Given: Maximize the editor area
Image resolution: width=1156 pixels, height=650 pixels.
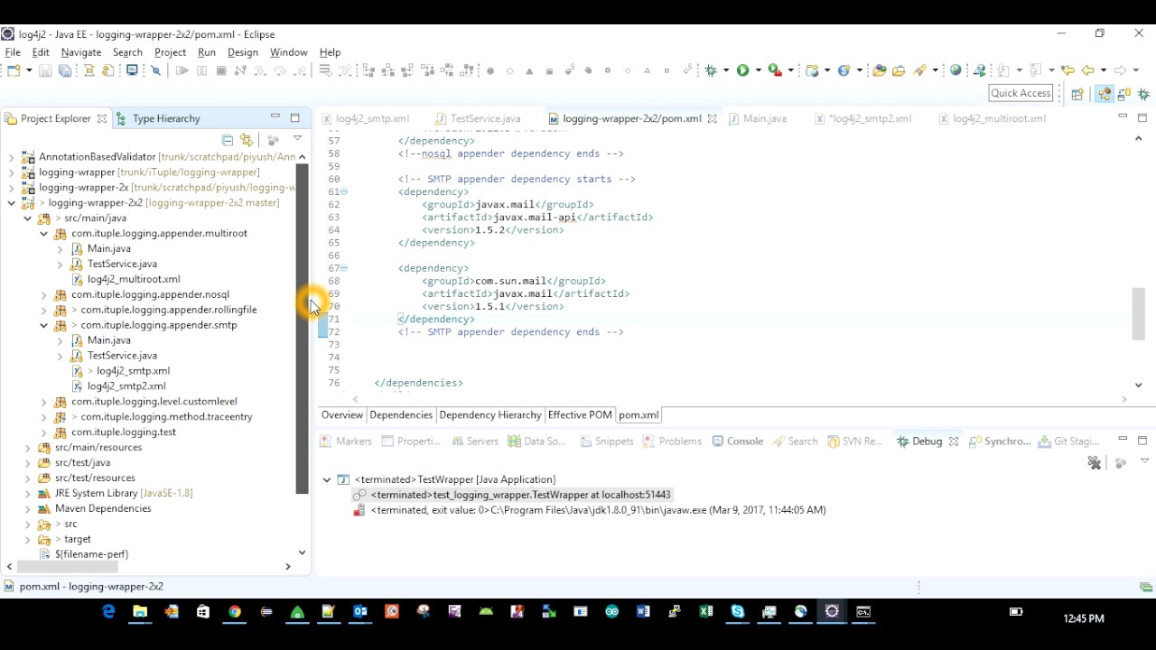Looking at the screenshot, I should [1142, 116].
